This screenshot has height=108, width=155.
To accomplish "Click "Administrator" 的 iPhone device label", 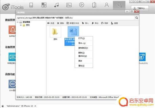I will pyautogui.click(x=20, y=106).
